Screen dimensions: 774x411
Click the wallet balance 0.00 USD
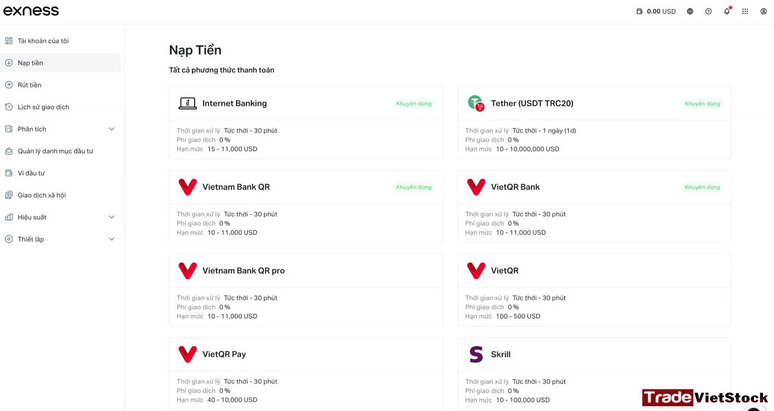tap(656, 11)
